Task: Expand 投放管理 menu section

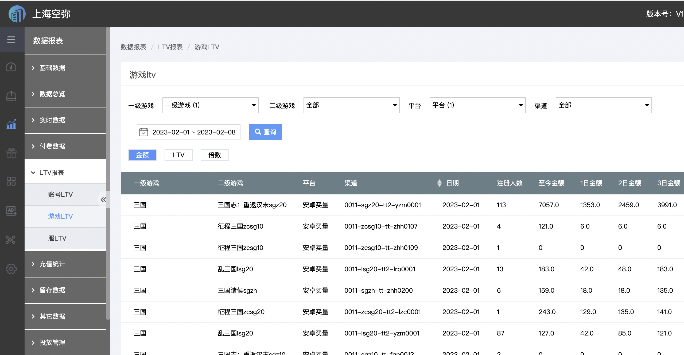Action: tap(65, 342)
